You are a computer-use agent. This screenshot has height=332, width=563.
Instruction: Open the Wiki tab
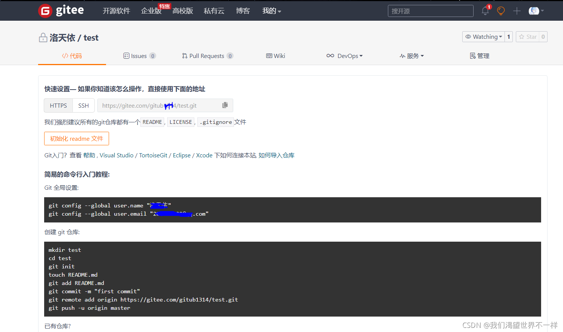pyautogui.click(x=275, y=56)
